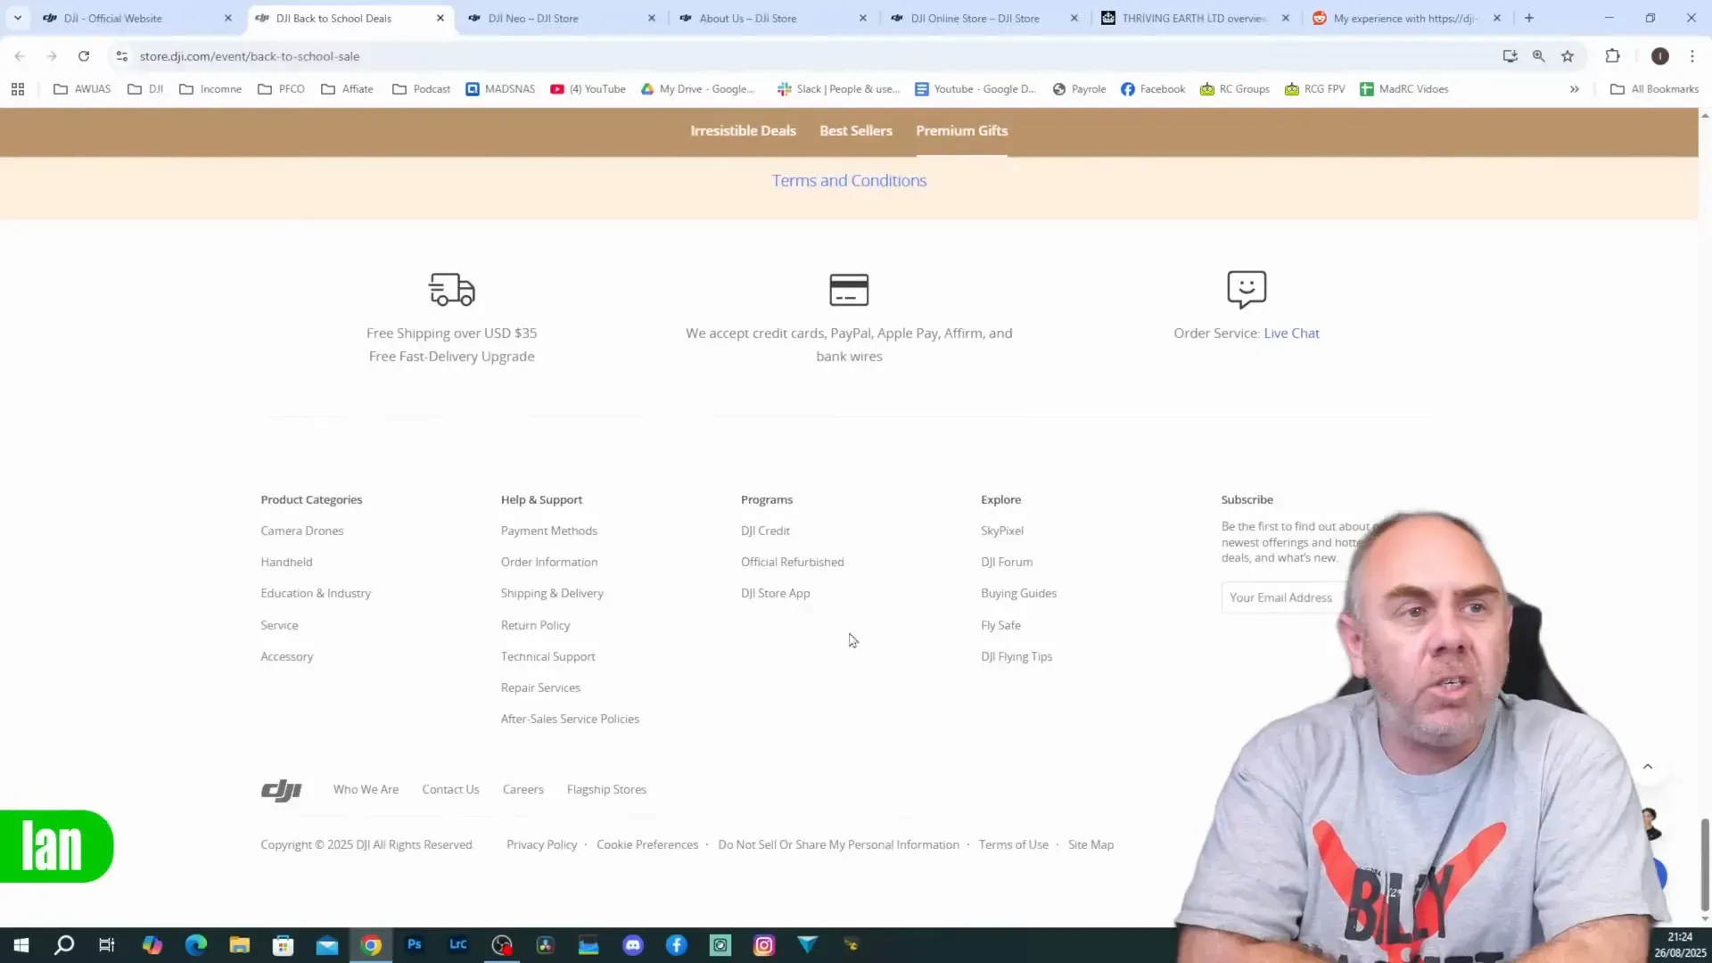Open Terms and Conditions link

pyautogui.click(x=849, y=181)
